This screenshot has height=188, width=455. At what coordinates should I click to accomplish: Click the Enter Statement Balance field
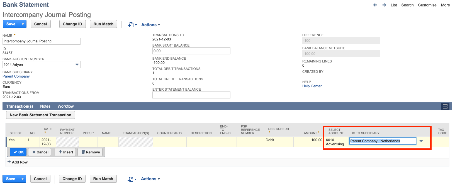(191, 95)
